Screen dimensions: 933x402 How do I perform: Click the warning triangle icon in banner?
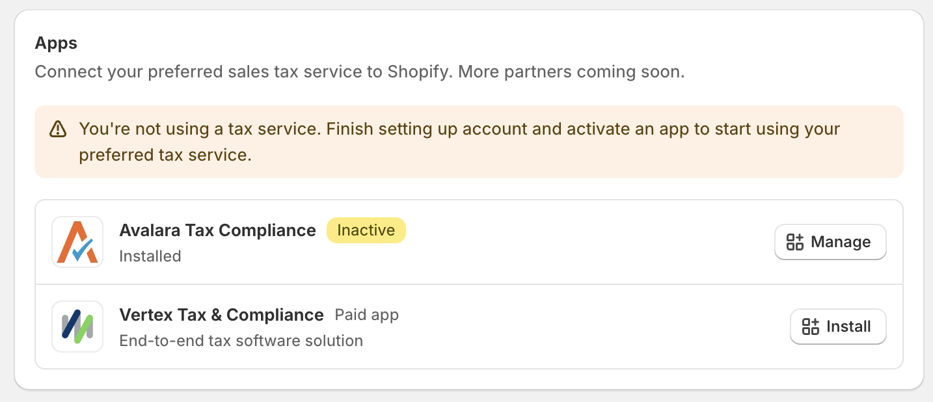click(58, 129)
